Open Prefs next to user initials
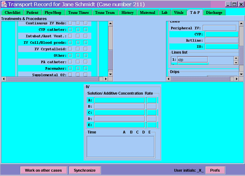Image resolution: width=245 pixels, height=176 pixels. [215, 170]
